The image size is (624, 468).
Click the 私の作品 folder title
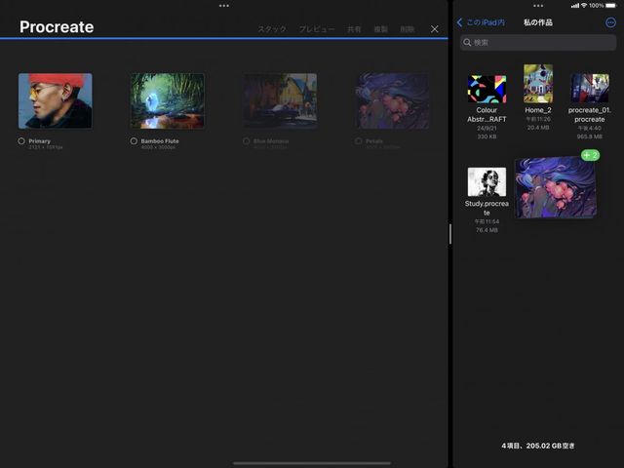coord(538,22)
